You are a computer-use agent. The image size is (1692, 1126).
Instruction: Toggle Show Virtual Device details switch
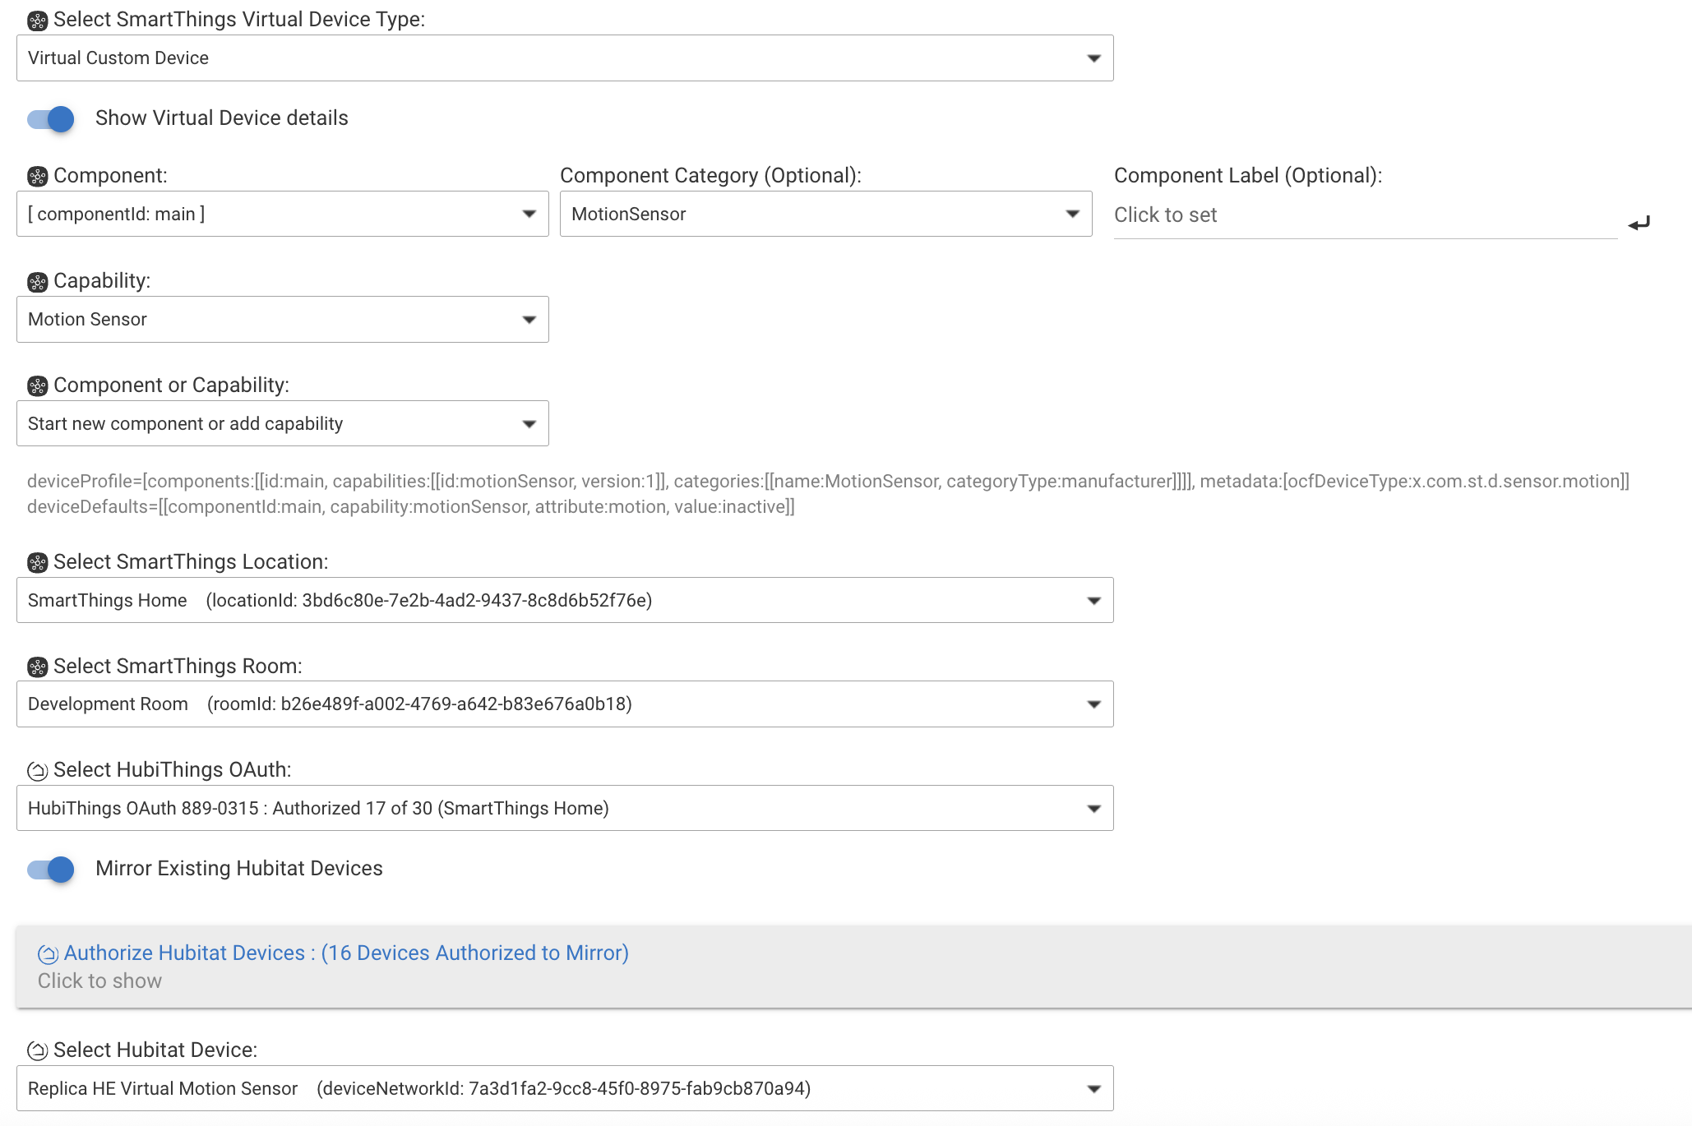pyautogui.click(x=51, y=119)
